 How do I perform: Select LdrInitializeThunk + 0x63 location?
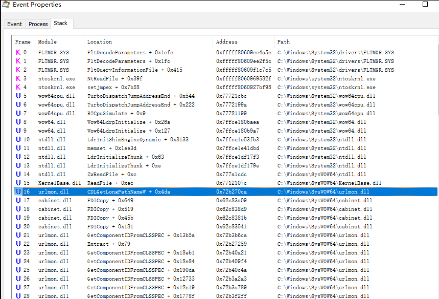(x=125, y=157)
